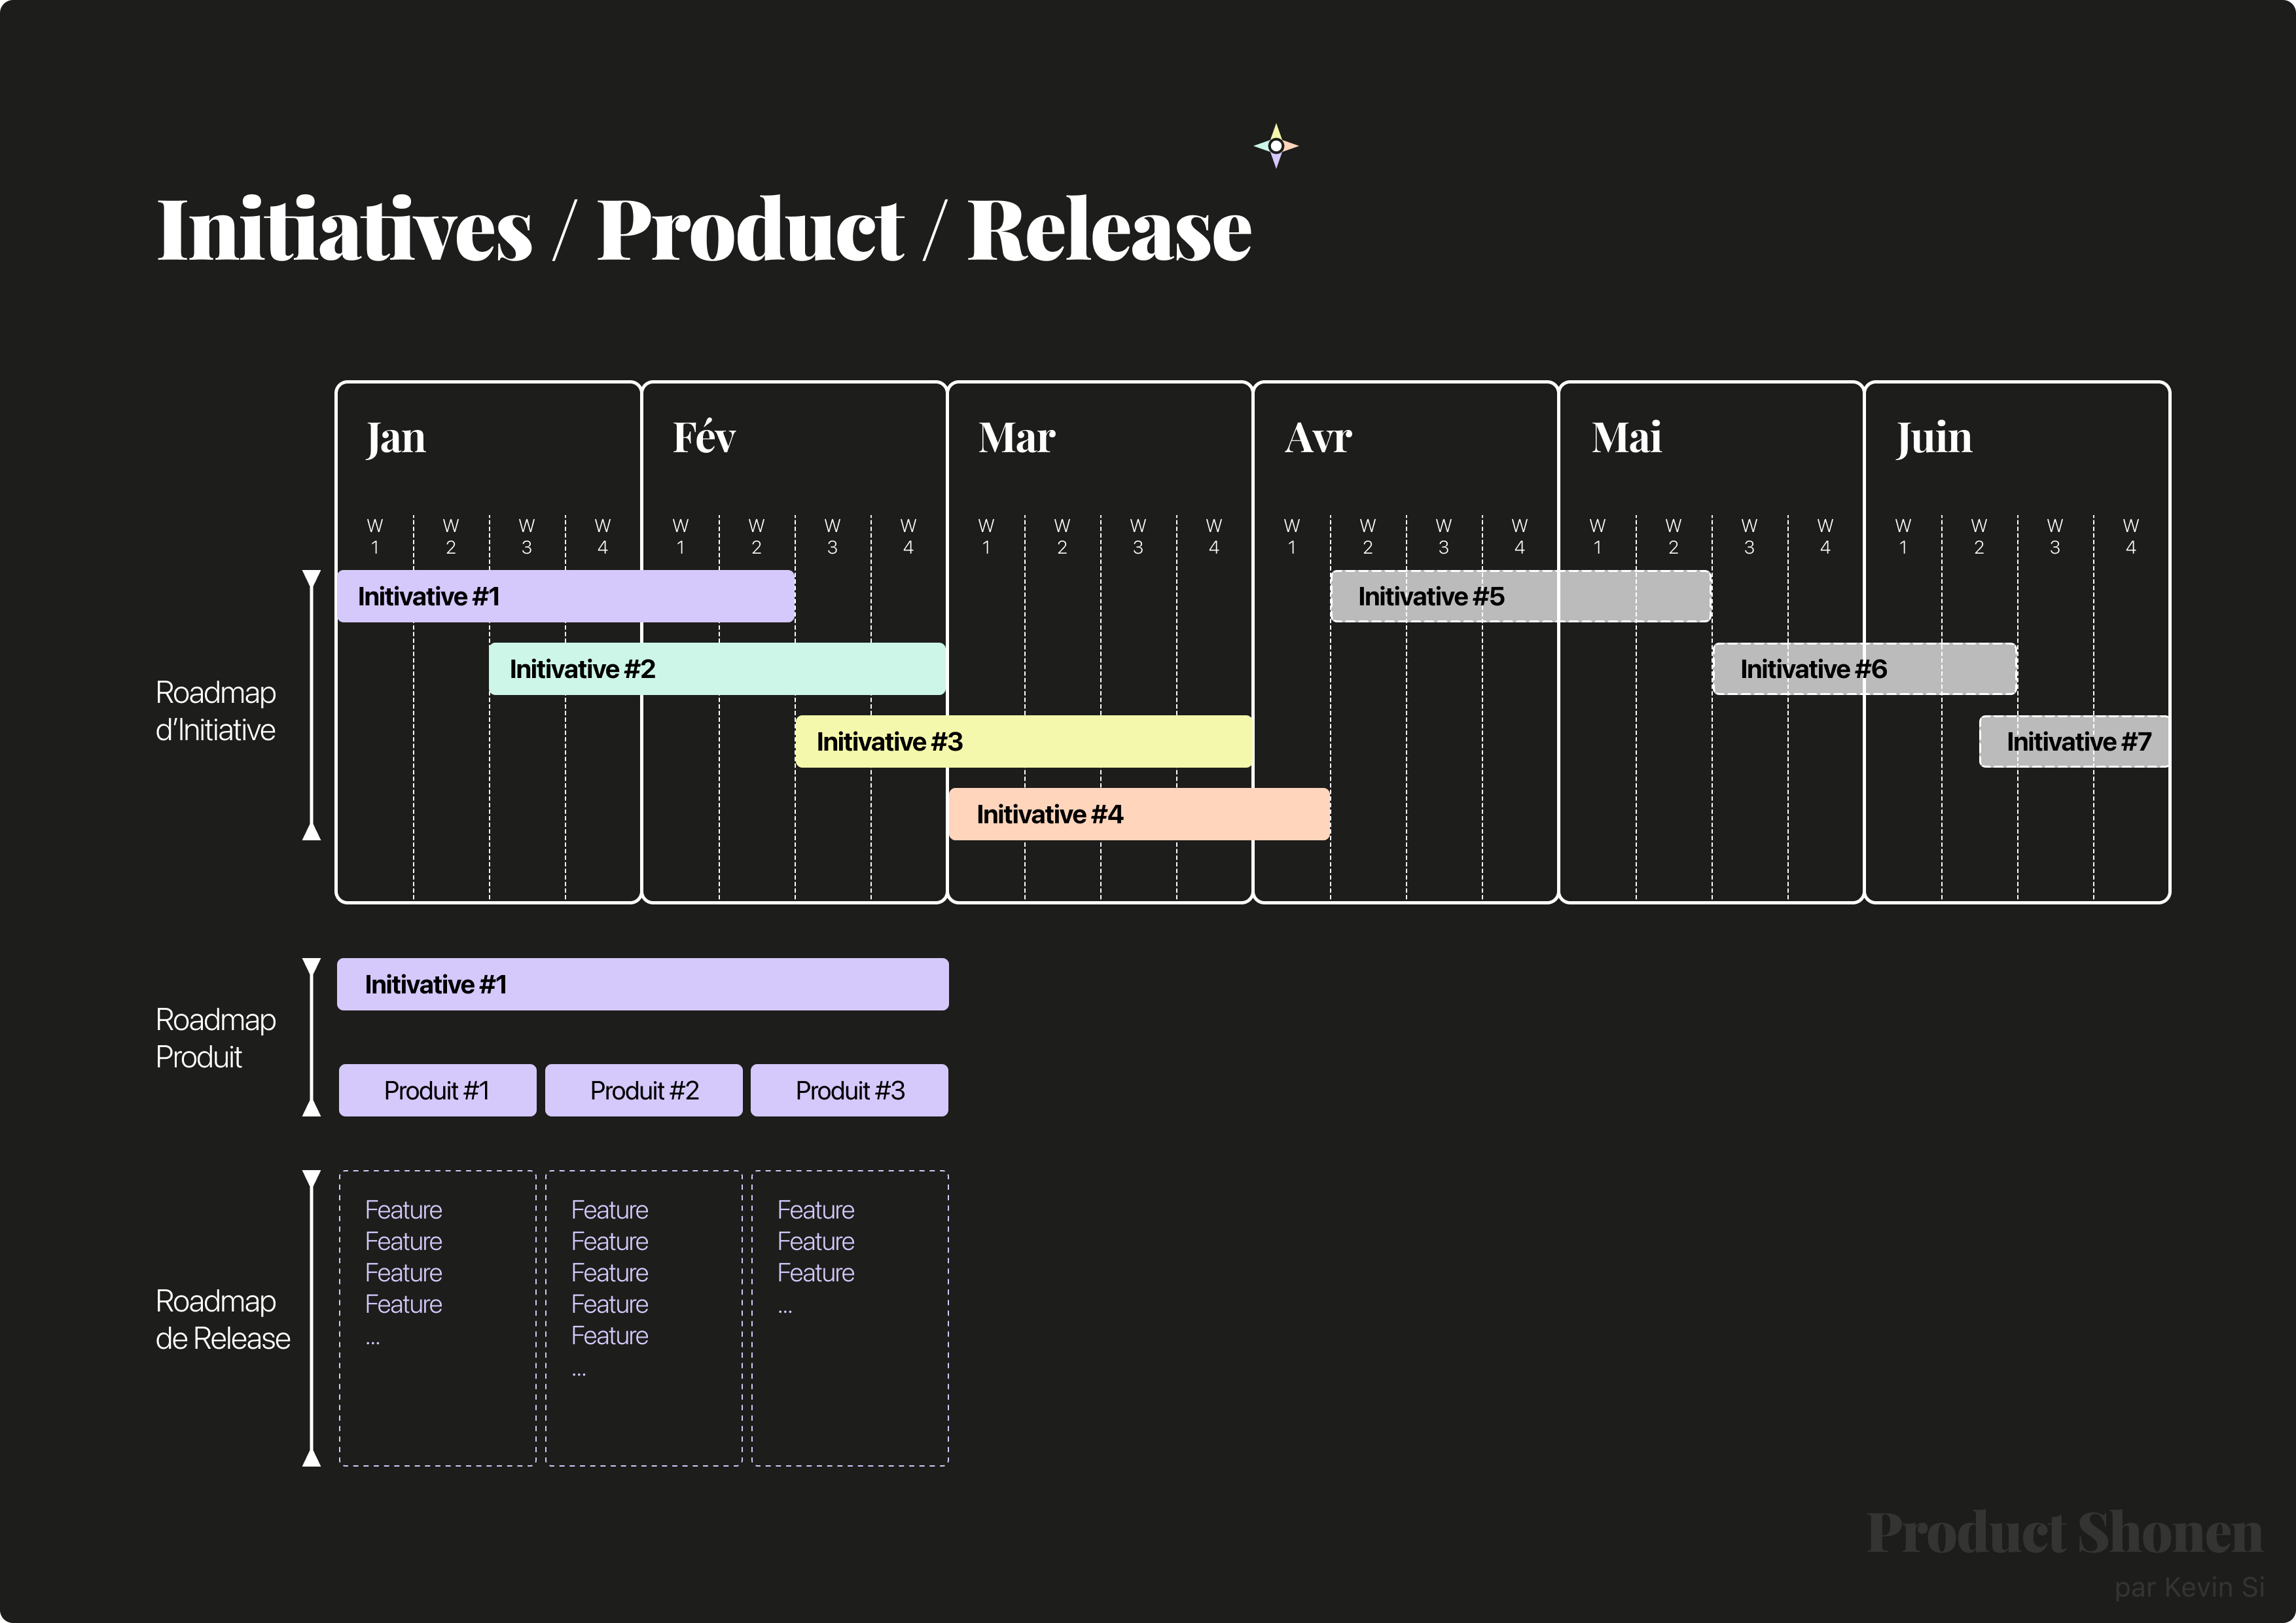Click the Fév month header
Image resolution: width=2296 pixels, height=1623 pixels.
[704, 438]
